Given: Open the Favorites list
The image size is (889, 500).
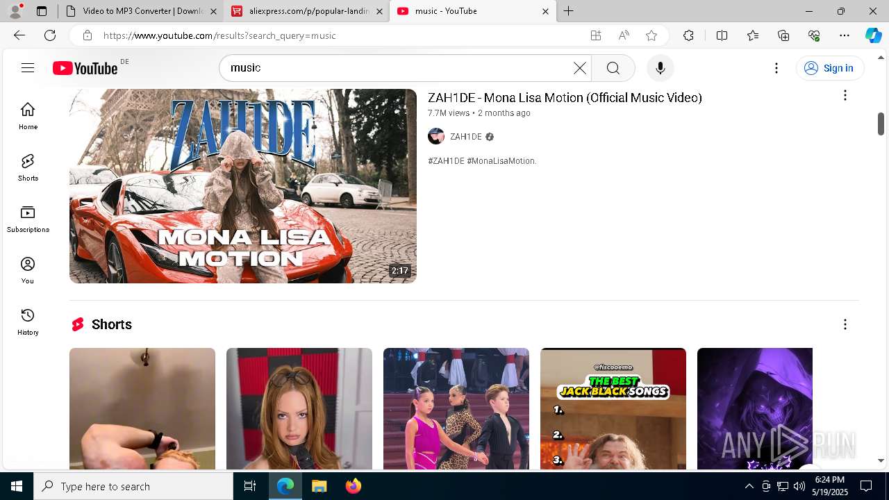Looking at the screenshot, I should click(753, 35).
